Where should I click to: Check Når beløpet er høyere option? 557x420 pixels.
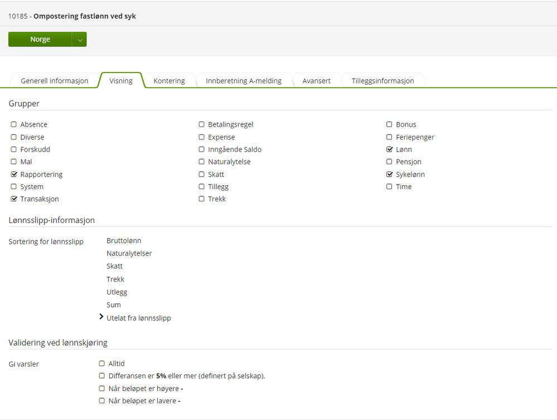(x=102, y=388)
